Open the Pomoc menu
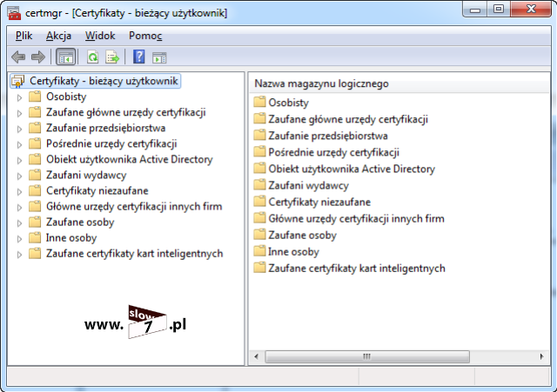 pos(145,36)
